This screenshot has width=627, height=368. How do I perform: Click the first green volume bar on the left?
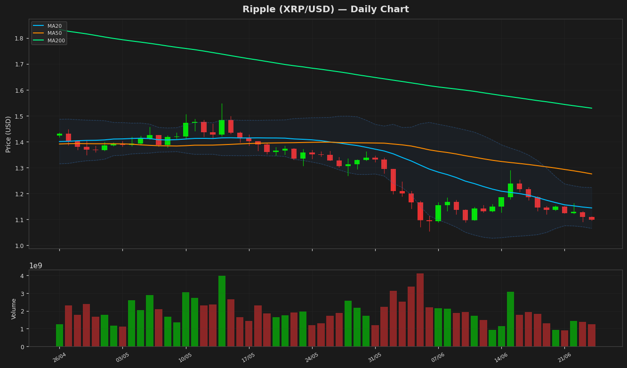[x=59, y=336]
